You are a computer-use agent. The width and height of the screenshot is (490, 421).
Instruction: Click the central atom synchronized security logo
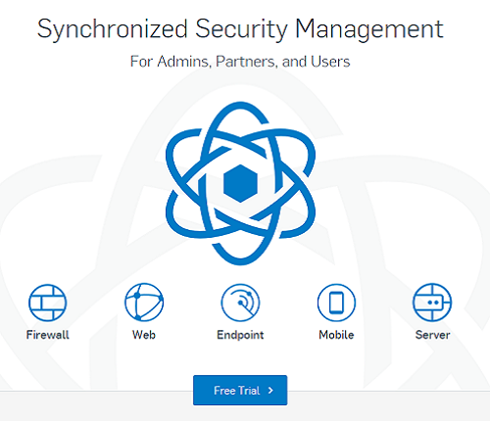pyautogui.click(x=240, y=183)
